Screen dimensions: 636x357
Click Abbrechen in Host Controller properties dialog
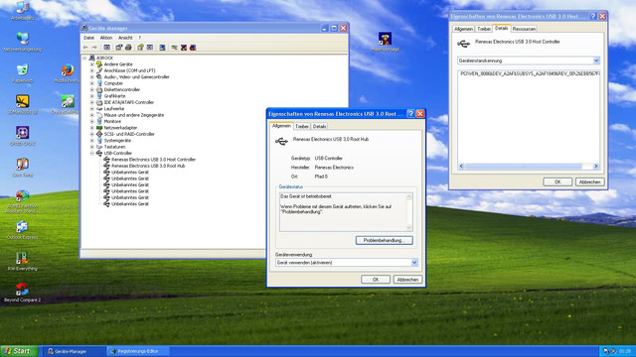point(589,182)
